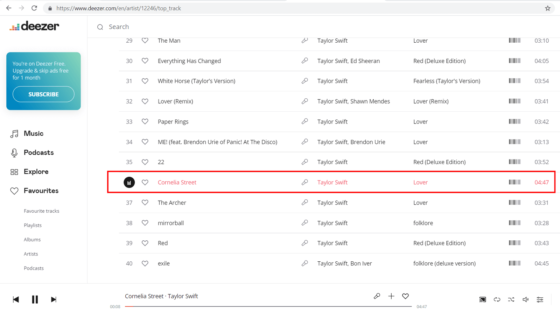
Task: Skip to the previous track
Action: tap(16, 299)
